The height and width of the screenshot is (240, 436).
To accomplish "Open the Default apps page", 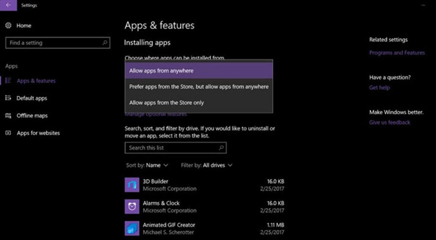I will click(32, 98).
